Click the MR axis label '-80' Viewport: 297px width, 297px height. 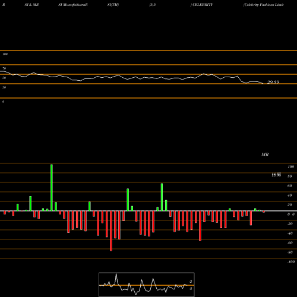[x=290, y=252]
